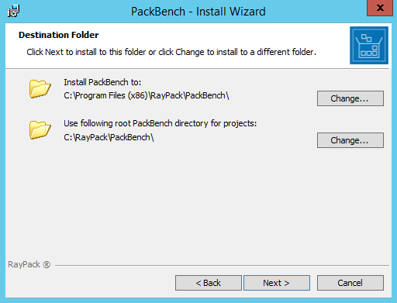The height and width of the screenshot is (303, 397).
Task: Change the PackBench install folder
Action: click(x=350, y=98)
